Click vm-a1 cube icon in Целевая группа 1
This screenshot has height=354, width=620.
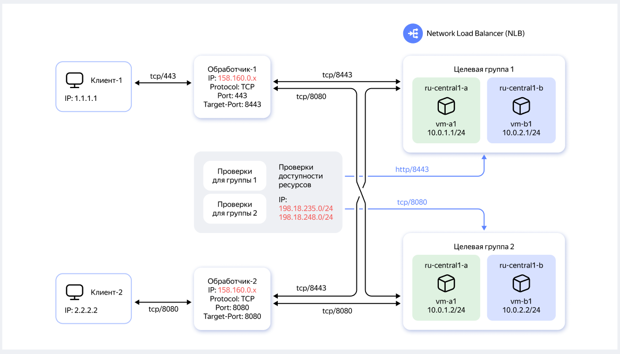pyautogui.click(x=446, y=106)
